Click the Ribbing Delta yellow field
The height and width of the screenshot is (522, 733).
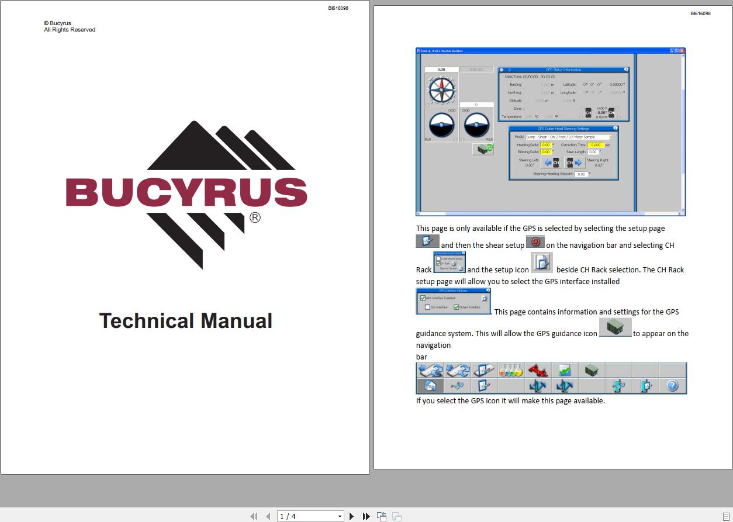pyautogui.click(x=545, y=152)
